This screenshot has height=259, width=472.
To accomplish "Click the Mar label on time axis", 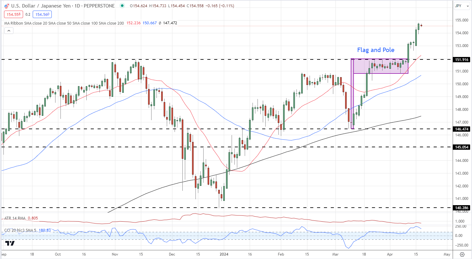I will click(x=335, y=254).
